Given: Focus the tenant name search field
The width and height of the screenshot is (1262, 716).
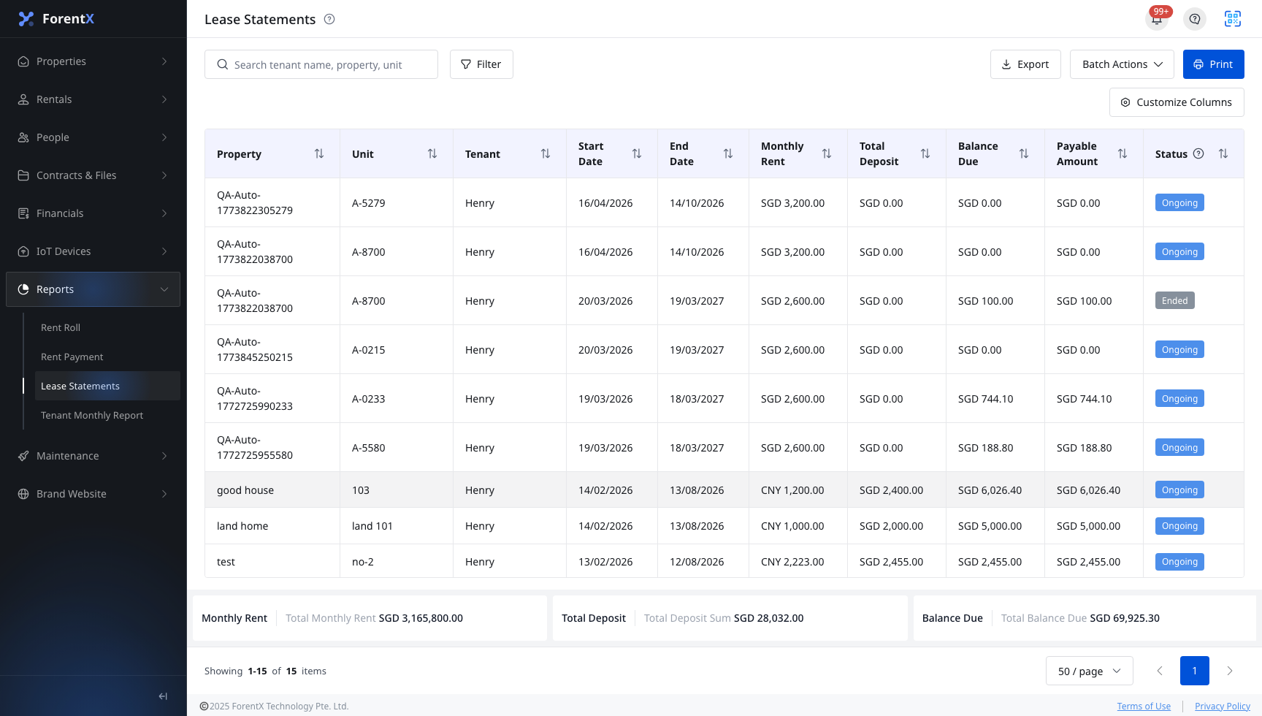Looking at the screenshot, I should [x=321, y=64].
